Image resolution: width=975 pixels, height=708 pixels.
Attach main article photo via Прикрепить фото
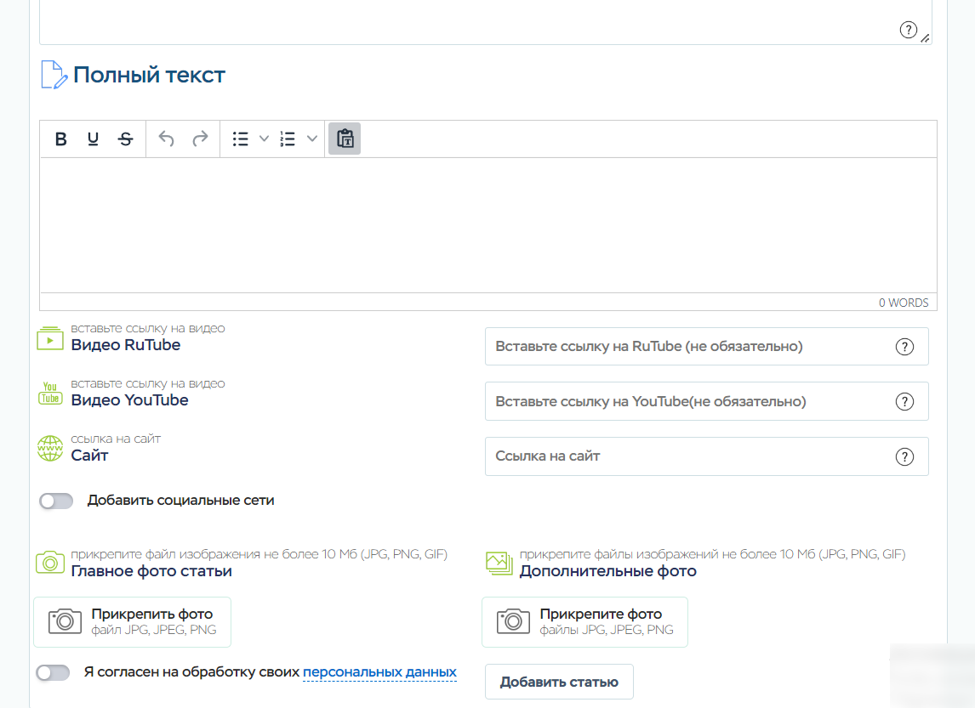pyautogui.click(x=132, y=622)
